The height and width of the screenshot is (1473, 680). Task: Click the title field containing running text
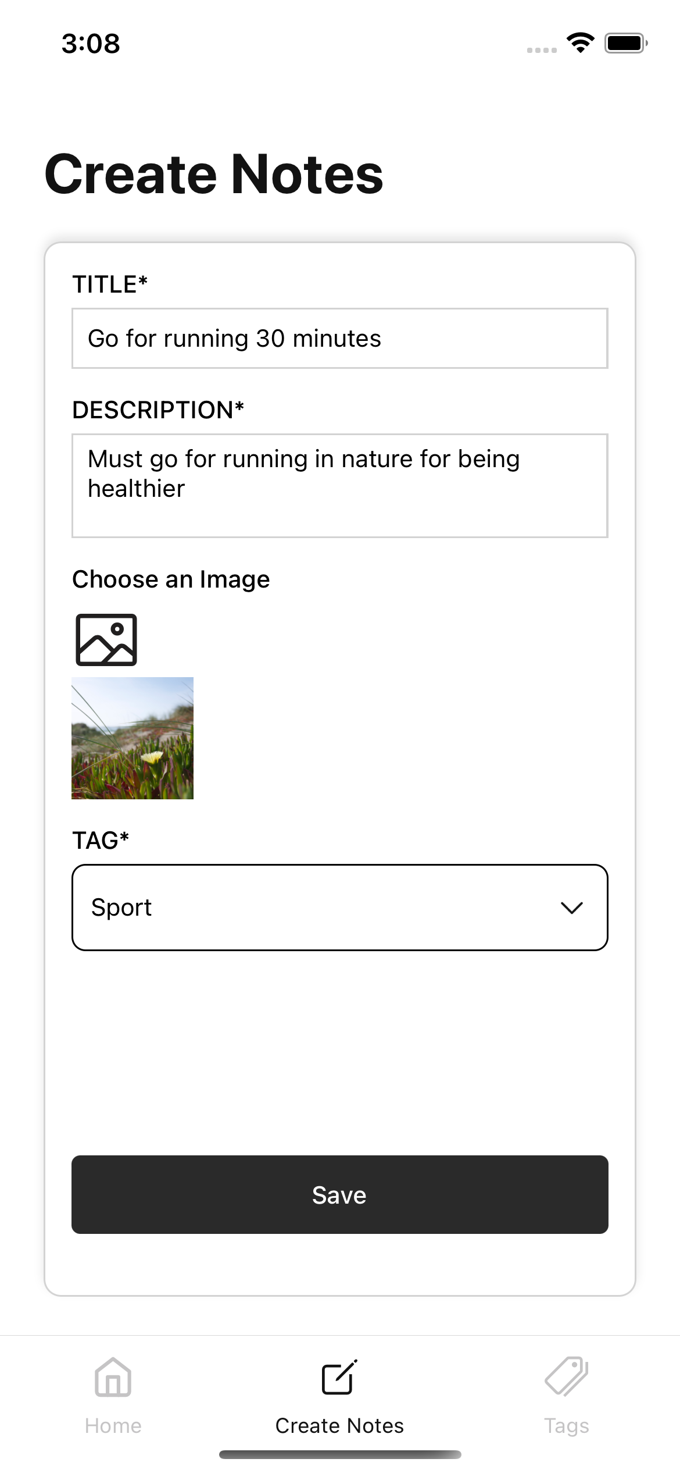[x=339, y=338]
